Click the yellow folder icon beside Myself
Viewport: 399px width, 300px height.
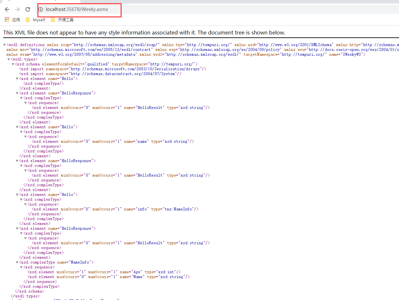click(x=28, y=19)
